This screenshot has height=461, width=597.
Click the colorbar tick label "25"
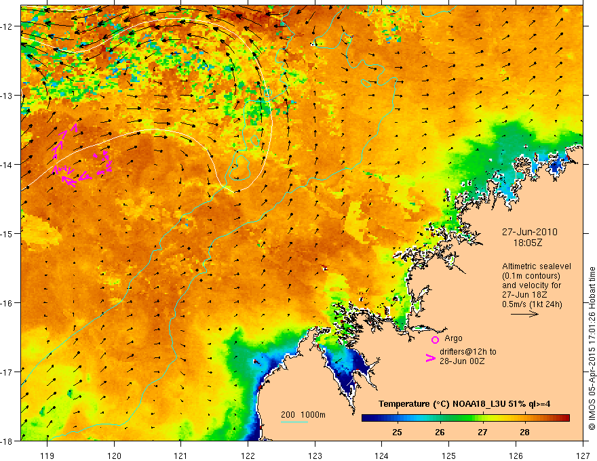[x=397, y=432]
